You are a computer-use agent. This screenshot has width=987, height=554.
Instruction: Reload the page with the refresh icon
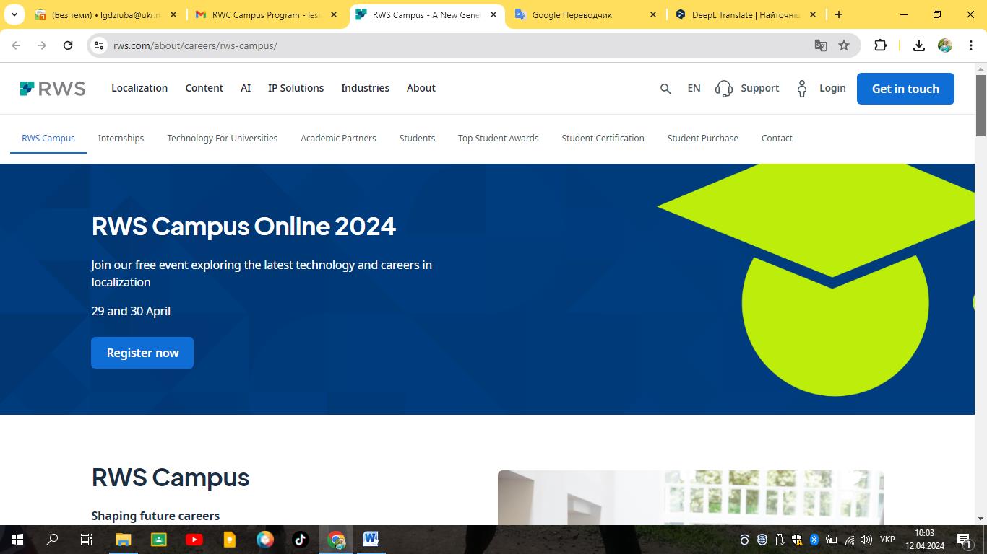pos(68,45)
